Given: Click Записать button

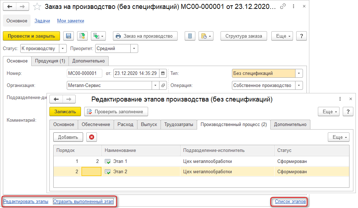Looking at the screenshot, I should (65, 111).
